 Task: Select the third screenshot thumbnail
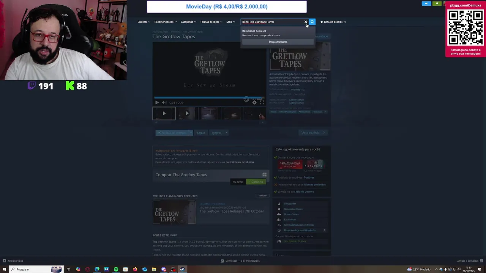pyautogui.click(x=210, y=113)
